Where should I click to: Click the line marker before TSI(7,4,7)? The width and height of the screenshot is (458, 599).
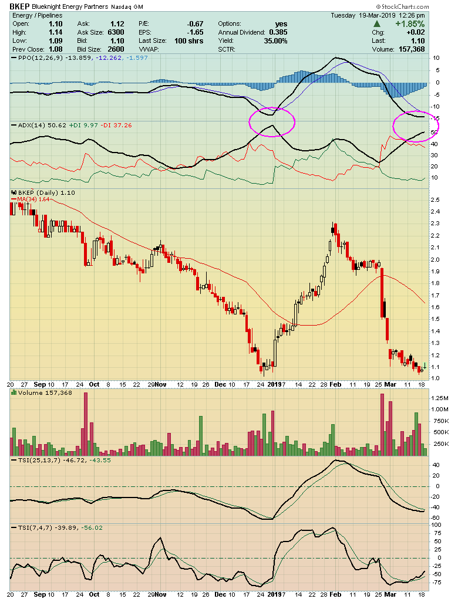(14, 527)
